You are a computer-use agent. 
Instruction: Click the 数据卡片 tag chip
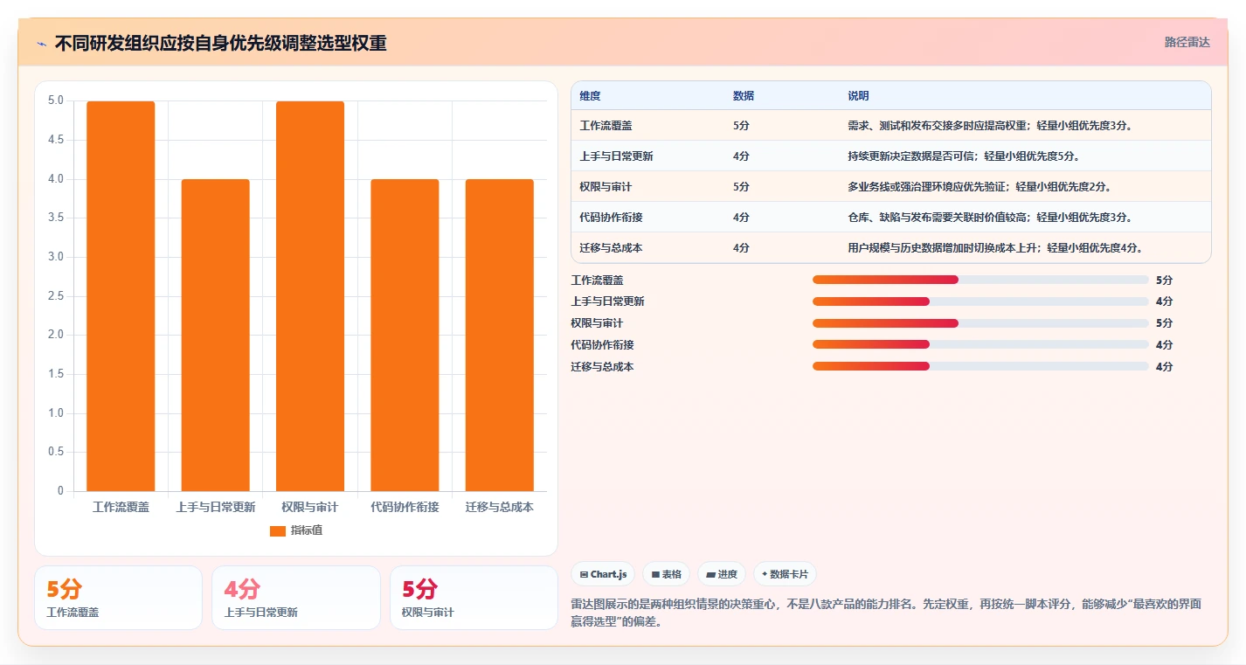[785, 574]
